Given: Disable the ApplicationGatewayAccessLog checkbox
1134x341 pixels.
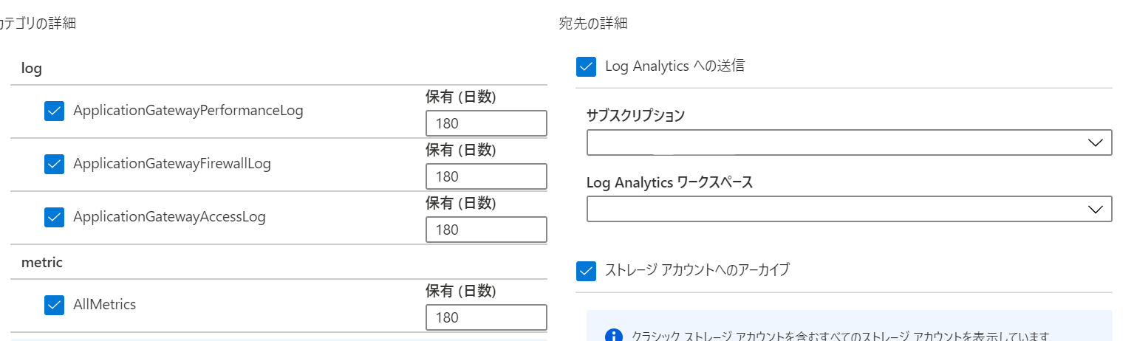Looking at the screenshot, I should pyautogui.click(x=54, y=217).
